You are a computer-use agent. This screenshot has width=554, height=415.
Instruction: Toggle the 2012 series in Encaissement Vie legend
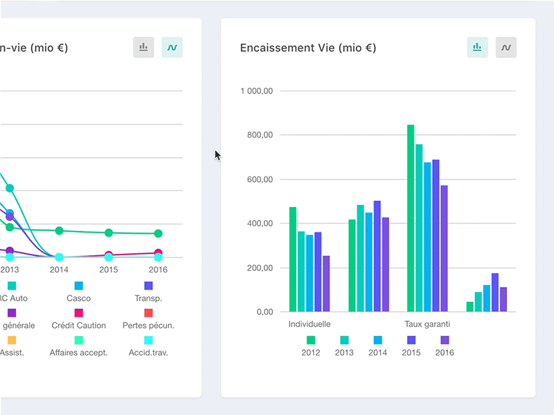(311, 340)
